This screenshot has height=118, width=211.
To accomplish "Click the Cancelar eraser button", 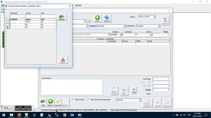I will [x=58, y=103].
